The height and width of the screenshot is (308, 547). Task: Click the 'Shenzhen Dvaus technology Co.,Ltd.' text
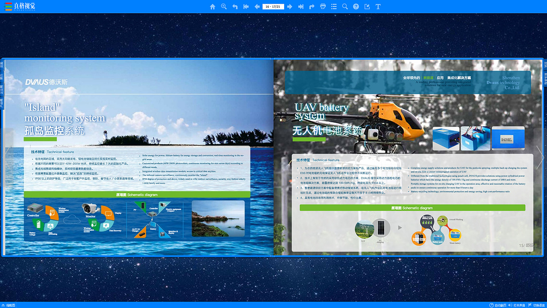[503, 83]
